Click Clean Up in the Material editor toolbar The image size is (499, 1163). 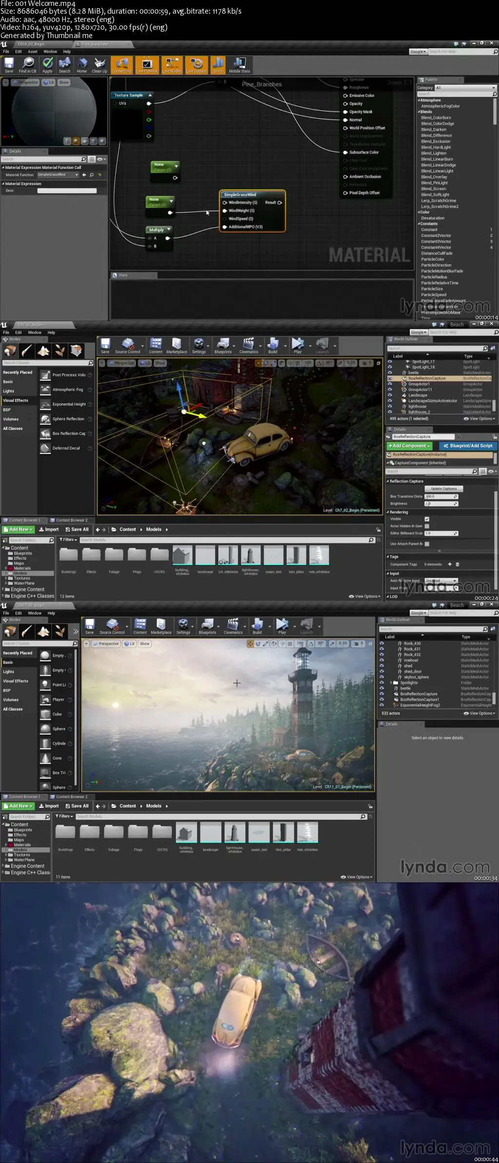tap(99, 65)
